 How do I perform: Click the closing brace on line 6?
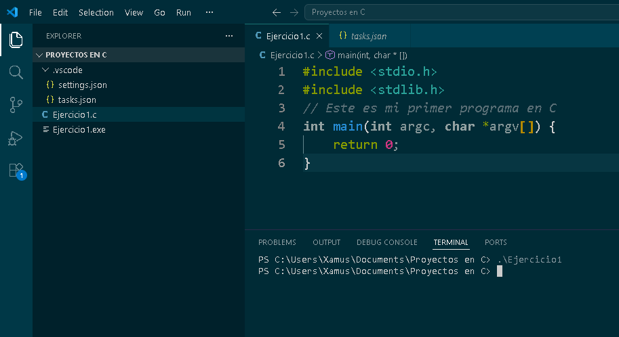point(307,163)
